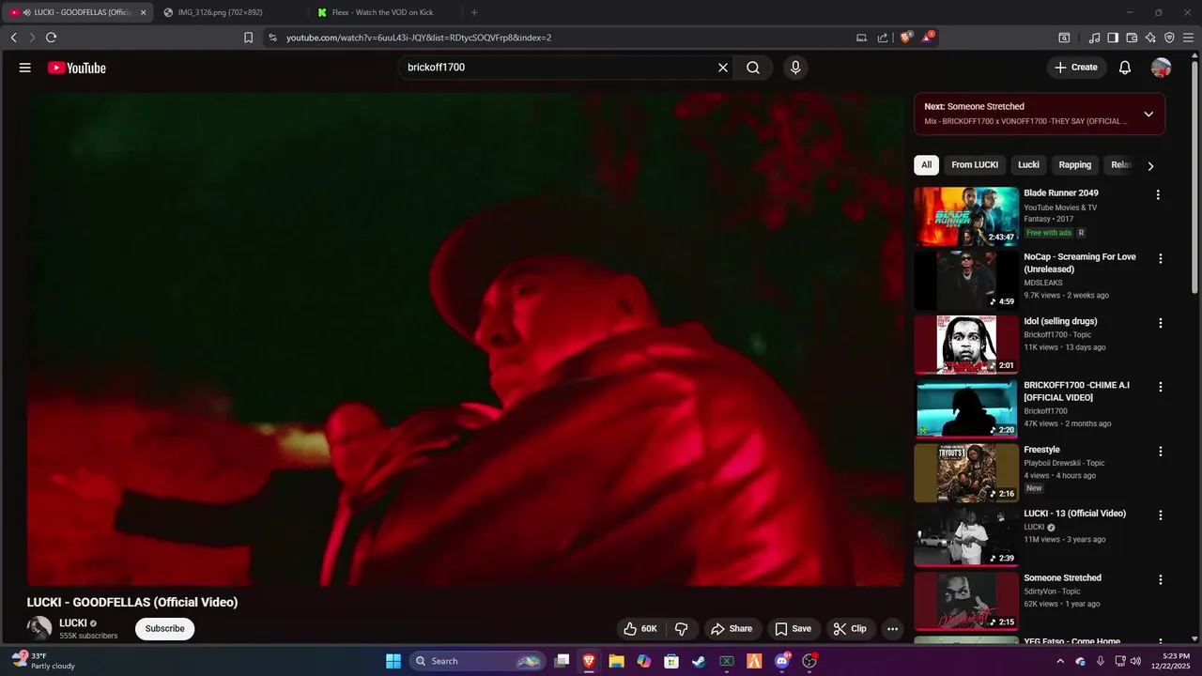
Task: Show more filter chips with the arrow
Action: point(1150,166)
